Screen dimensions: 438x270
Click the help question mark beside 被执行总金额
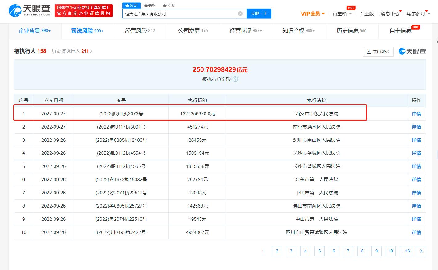[x=235, y=79]
